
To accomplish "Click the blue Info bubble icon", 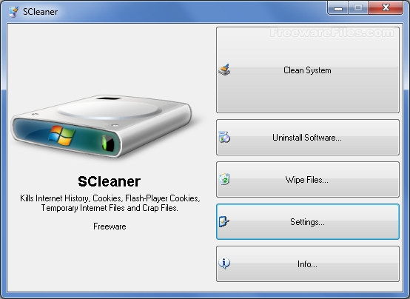I will 224,263.
